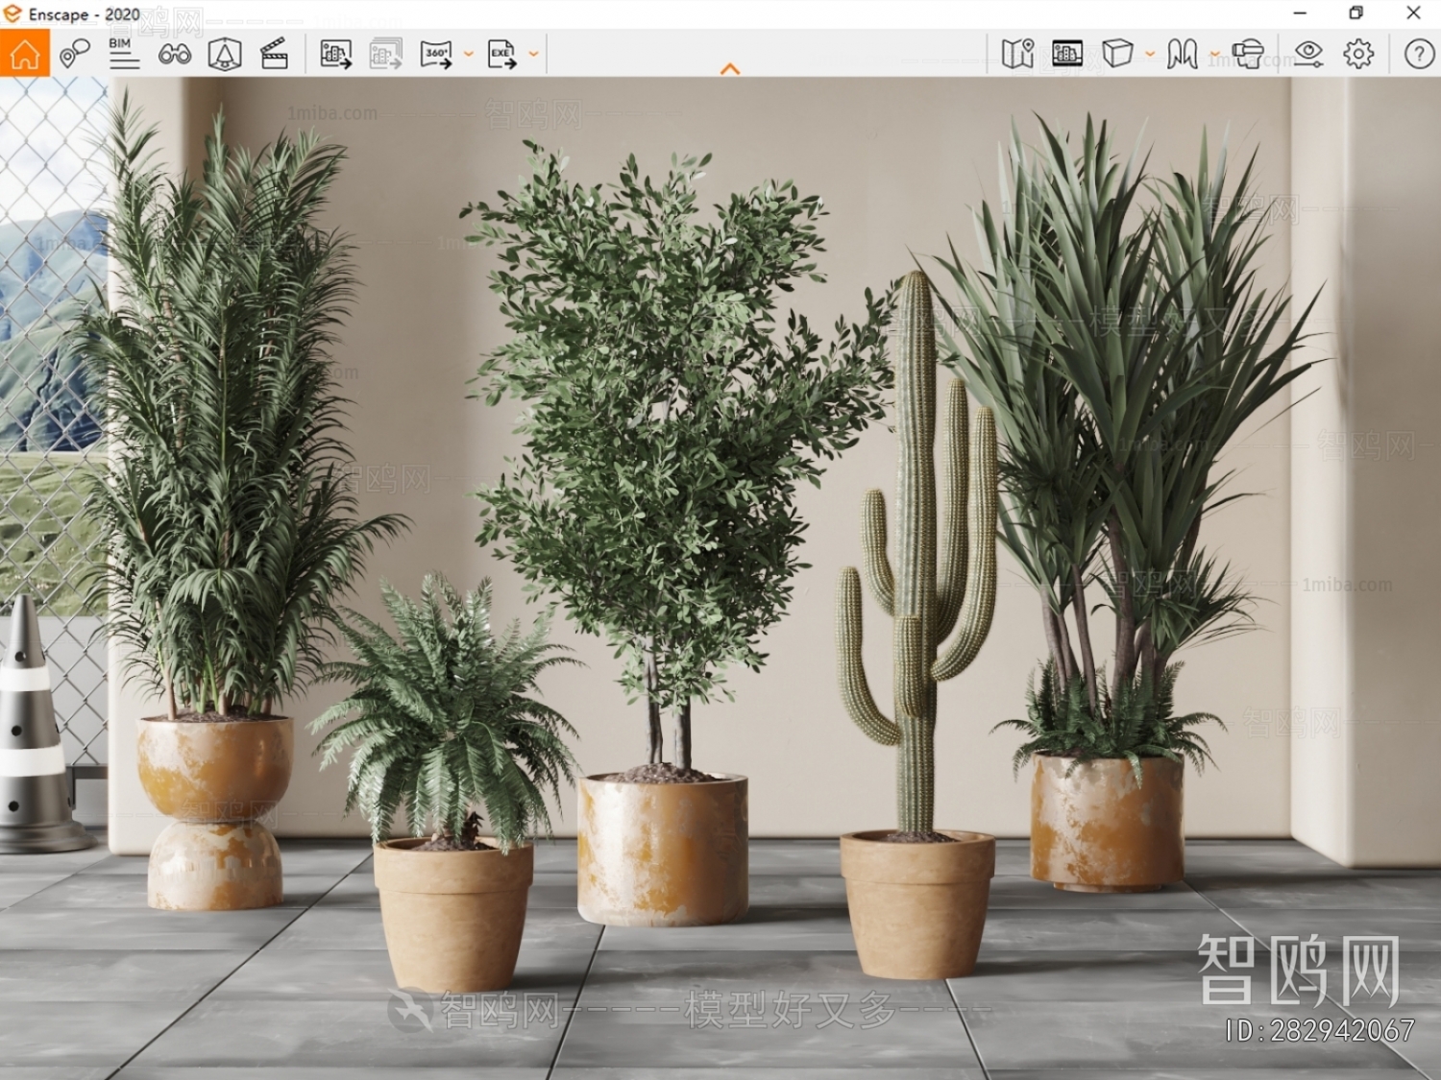Toggle BIM mode
Image resolution: width=1441 pixels, height=1080 pixels.
[x=123, y=54]
